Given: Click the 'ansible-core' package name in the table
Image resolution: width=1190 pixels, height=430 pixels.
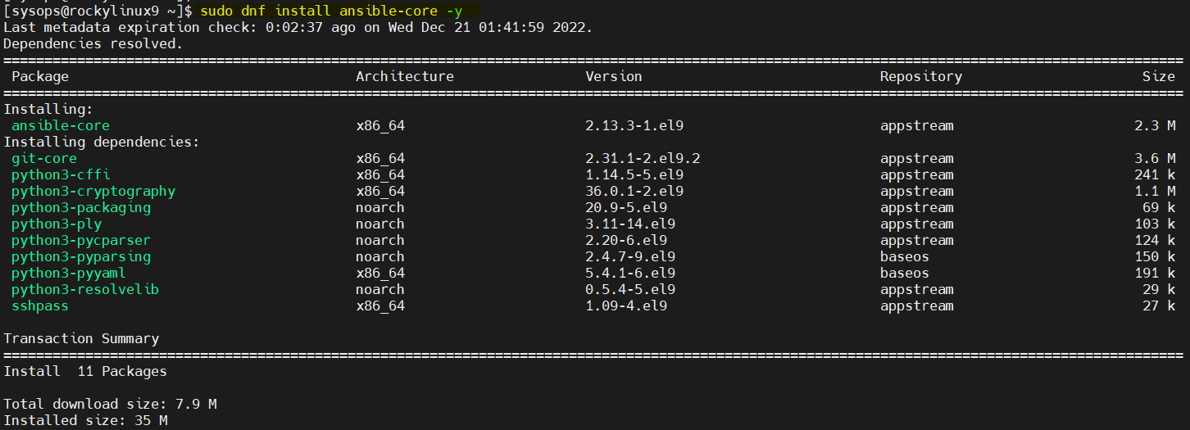Looking at the screenshot, I should point(61,125).
